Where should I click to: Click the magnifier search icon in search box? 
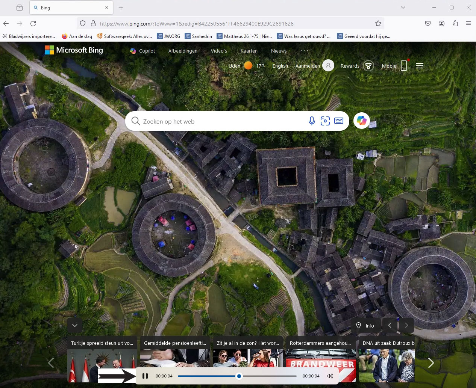coord(136,121)
